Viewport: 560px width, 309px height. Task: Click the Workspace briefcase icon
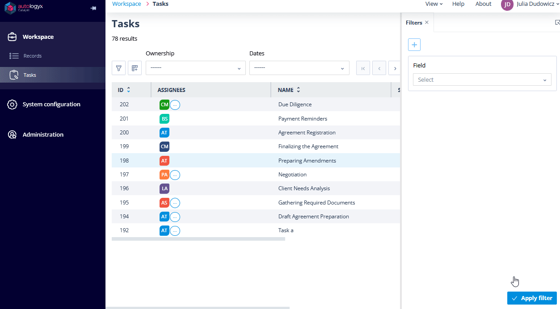click(13, 37)
